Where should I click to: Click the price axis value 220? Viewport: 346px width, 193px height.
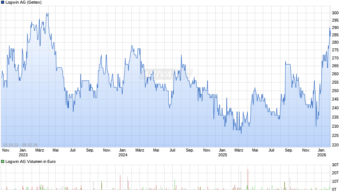tap(335, 145)
